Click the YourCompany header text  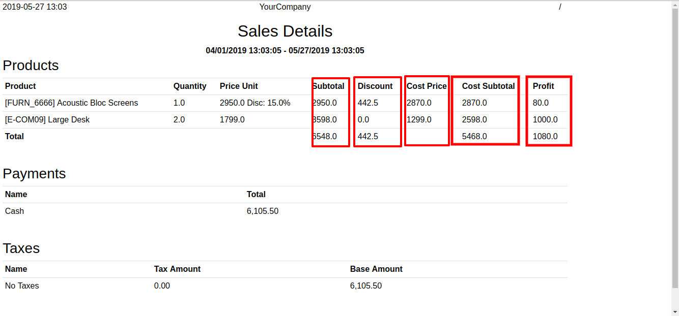click(285, 7)
